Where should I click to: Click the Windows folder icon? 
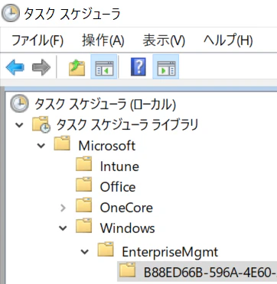pos(84,226)
